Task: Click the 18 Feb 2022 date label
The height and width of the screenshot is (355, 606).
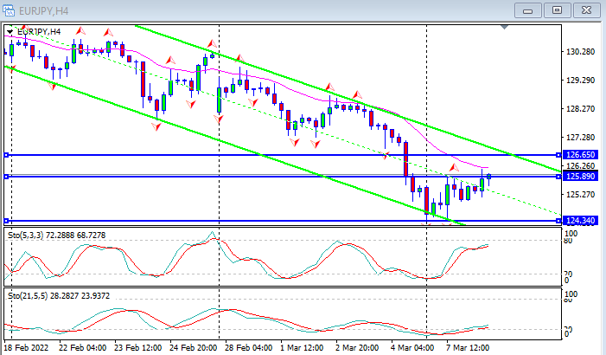Action: click(26, 347)
